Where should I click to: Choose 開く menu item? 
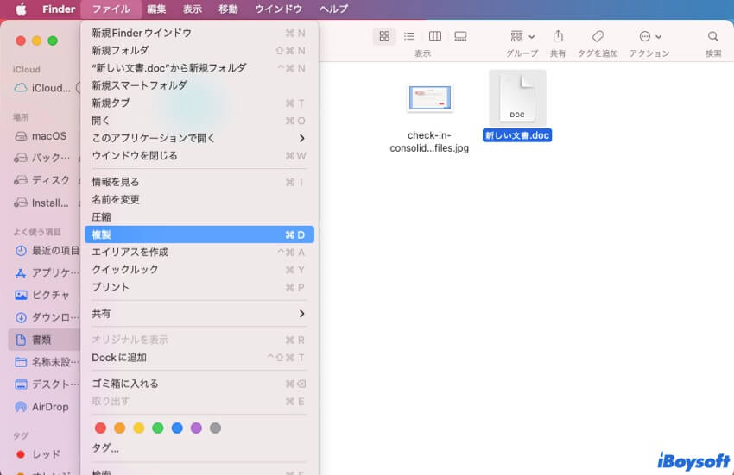tap(199, 121)
